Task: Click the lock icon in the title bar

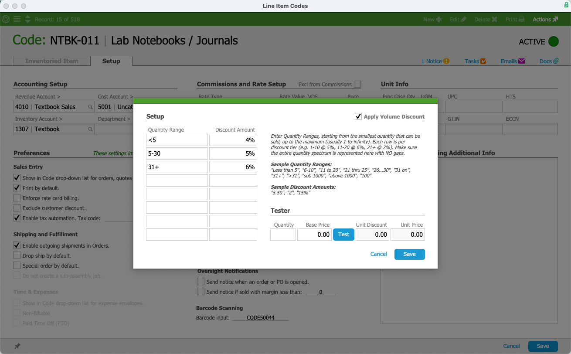Action: pos(566,5)
